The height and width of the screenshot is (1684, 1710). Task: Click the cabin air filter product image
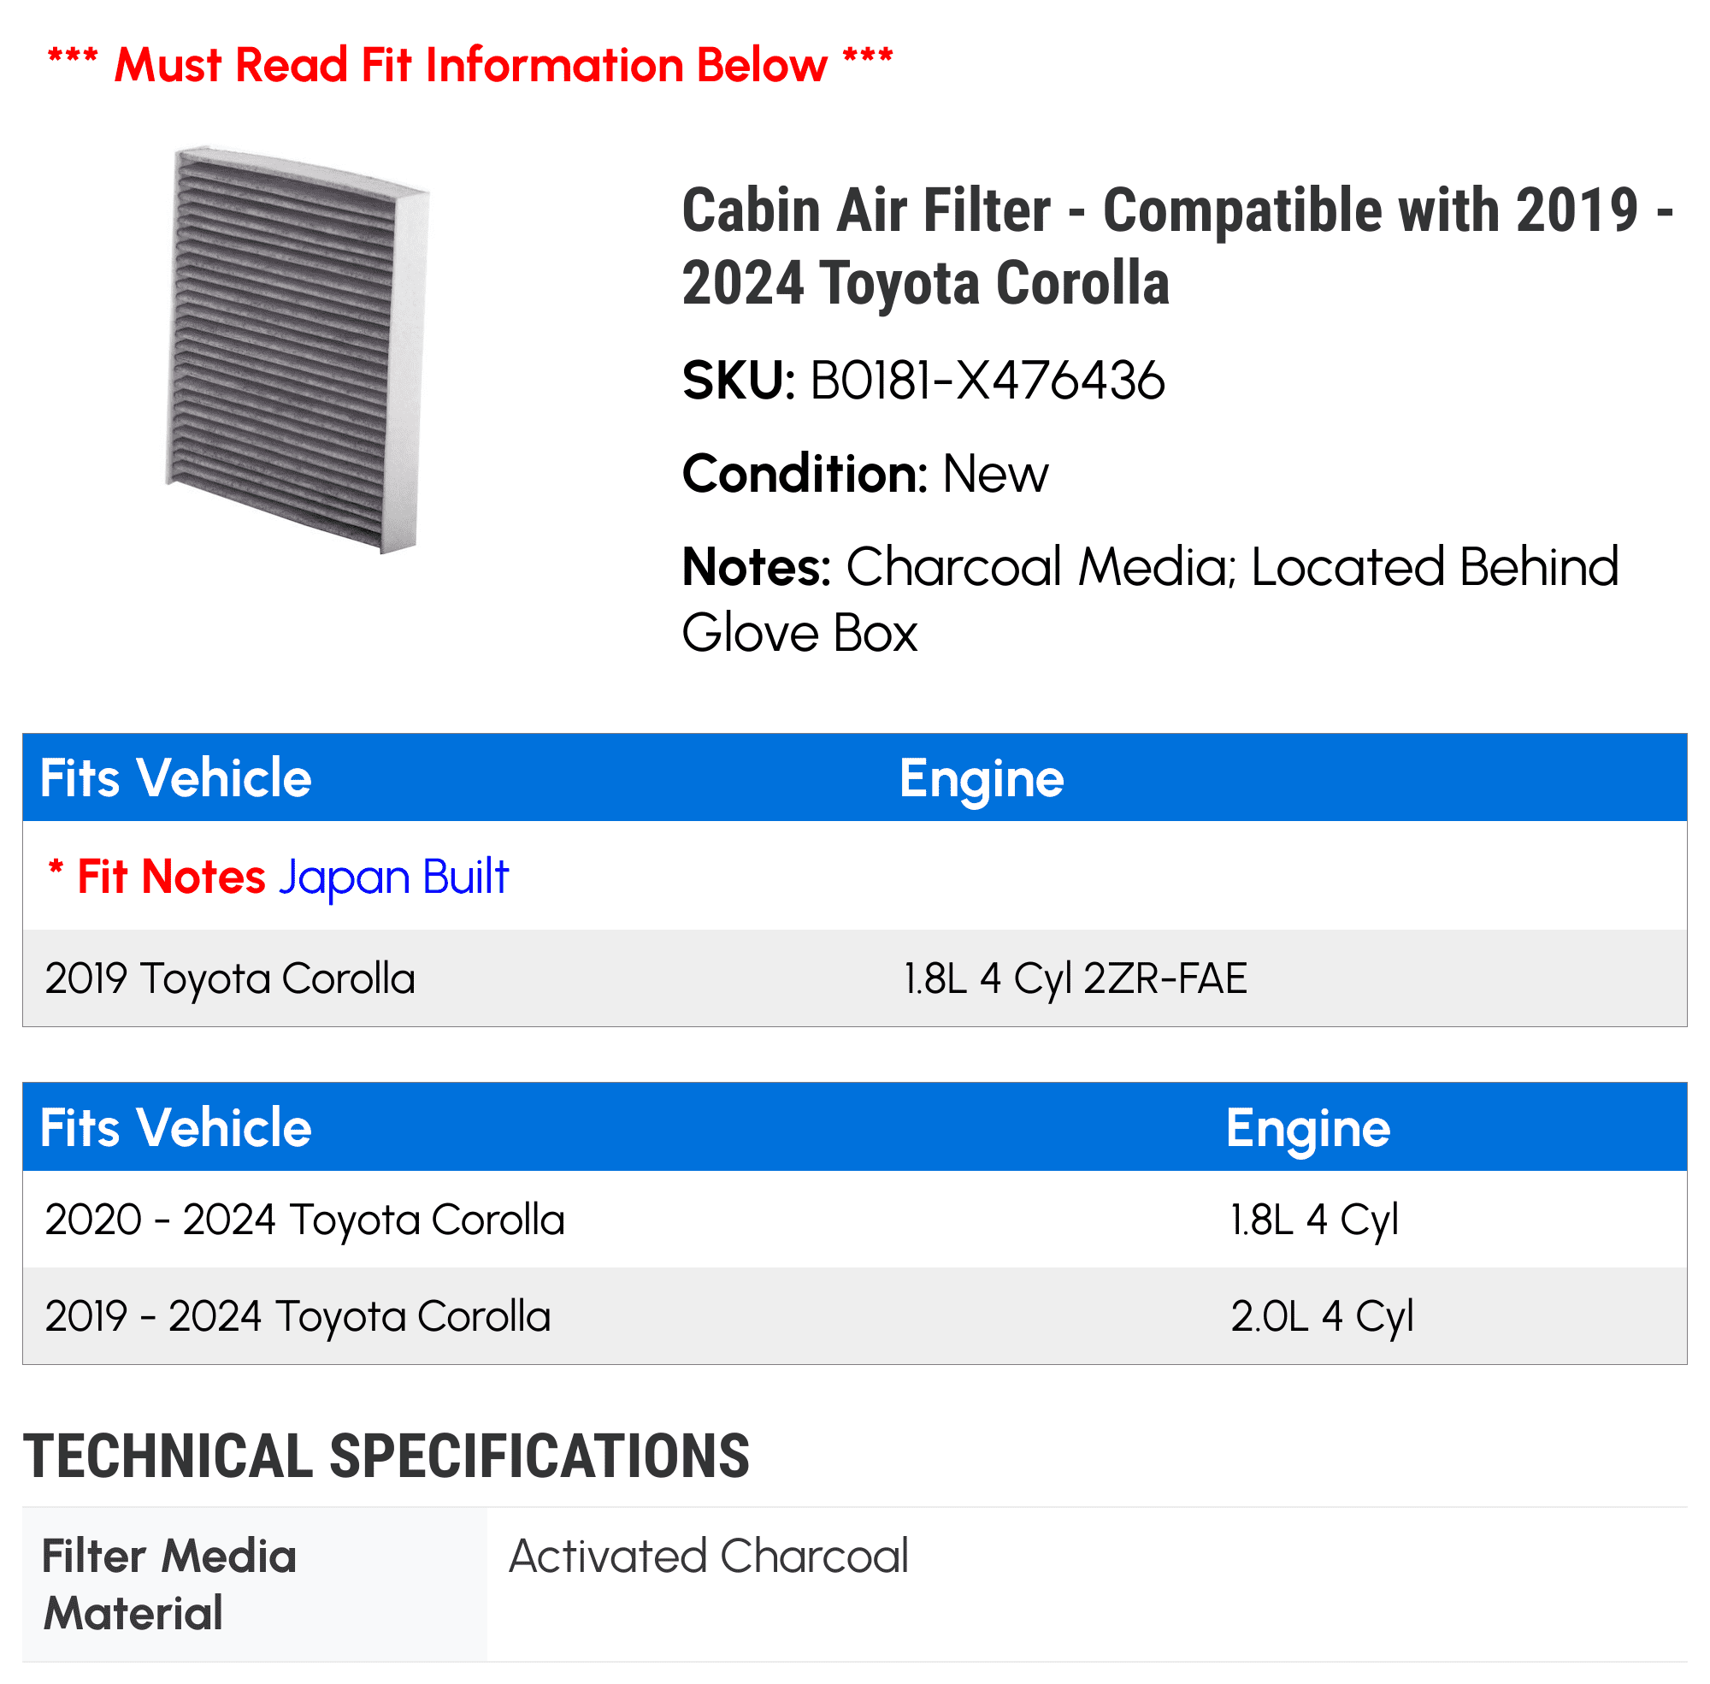[x=297, y=351]
